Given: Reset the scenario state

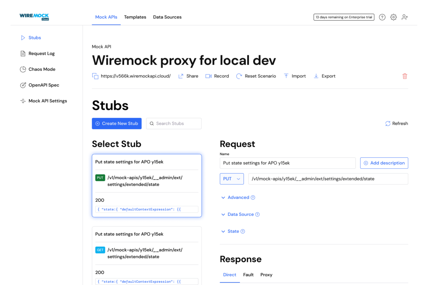Looking at the screenshot, I should tap(256, 76).
